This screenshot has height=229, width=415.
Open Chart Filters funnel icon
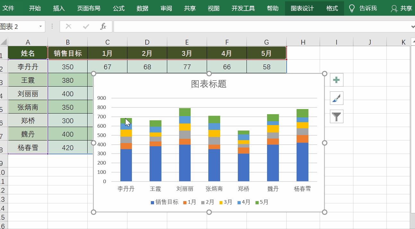(336, 116)
